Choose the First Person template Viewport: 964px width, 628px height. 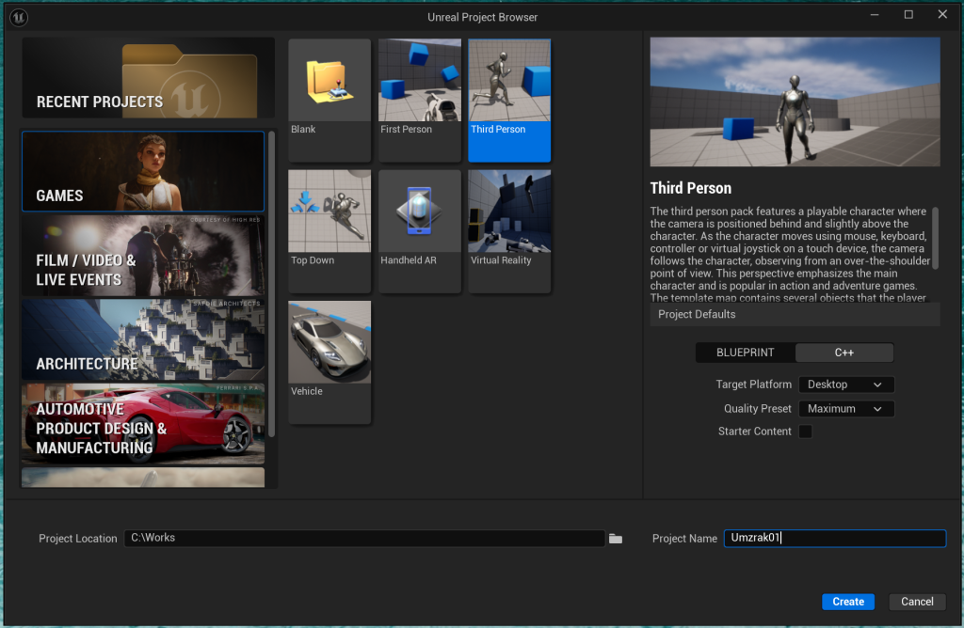(419, 100)
